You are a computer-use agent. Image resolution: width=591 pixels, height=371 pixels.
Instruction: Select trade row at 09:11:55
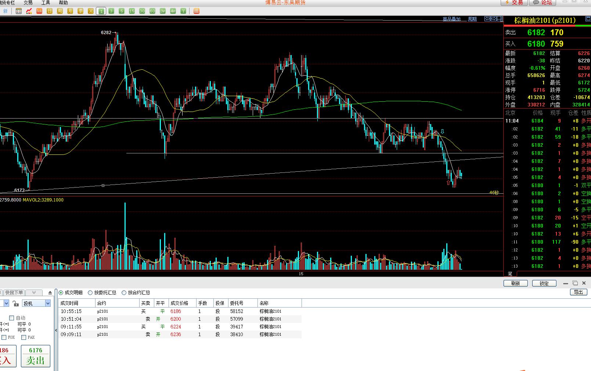(x=180, y=327)
